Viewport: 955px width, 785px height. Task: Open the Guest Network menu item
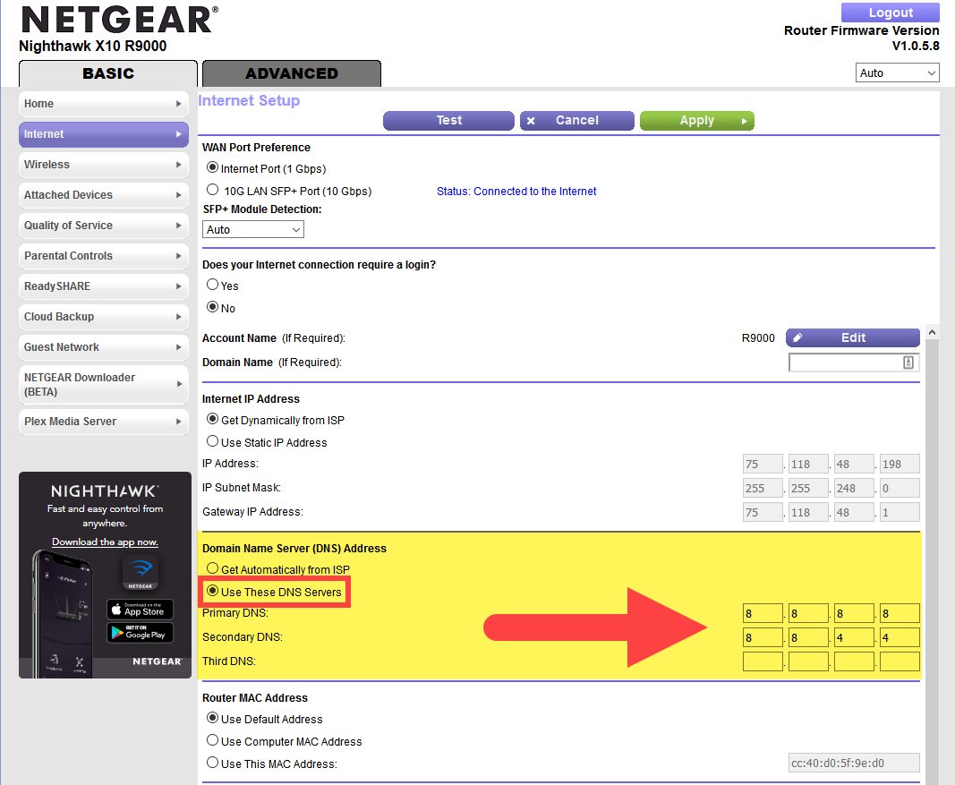point(104,347)
